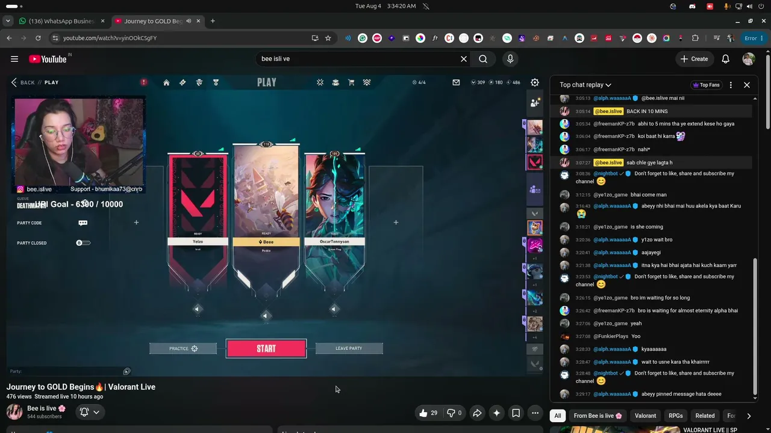The height and width of the screenshot is (433, 771).
Task: Expand the Top chat replay dropdown
Action: coord(585,85)
